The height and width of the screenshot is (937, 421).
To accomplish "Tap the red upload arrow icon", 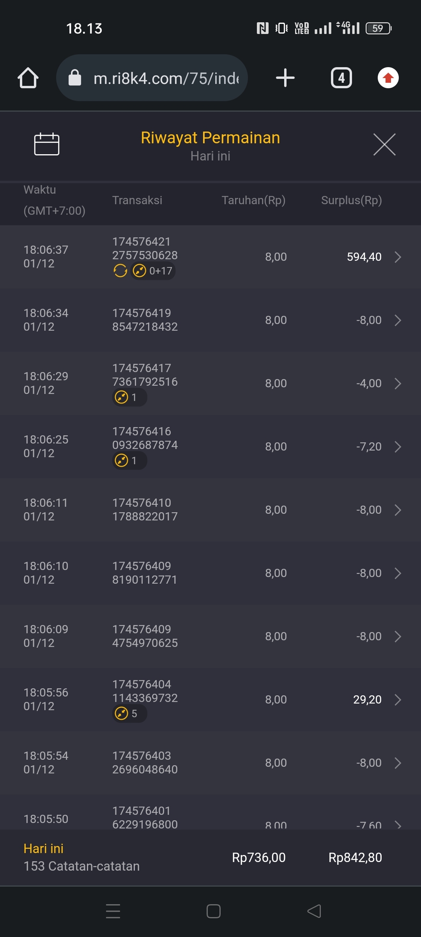I will coord(388,78).
